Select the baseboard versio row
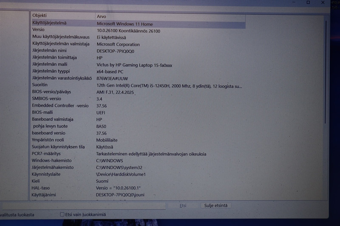Image resolution: width=340 pixels, height=226 pixels. point(139,133)
